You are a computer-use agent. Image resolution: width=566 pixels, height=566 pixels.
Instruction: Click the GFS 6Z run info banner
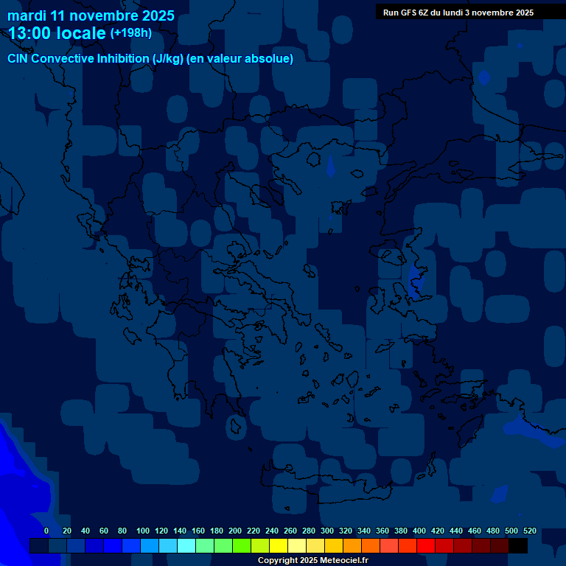pyautogui.click(x=458, y=13)
